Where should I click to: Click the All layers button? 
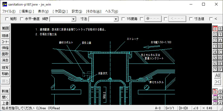218,75
